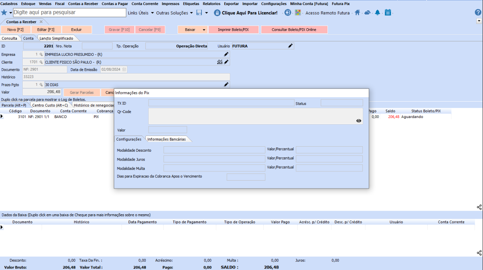Click the blue help question mark icon
The width and height of the screenshot is (483, 270).
click(x=478, y=13)
